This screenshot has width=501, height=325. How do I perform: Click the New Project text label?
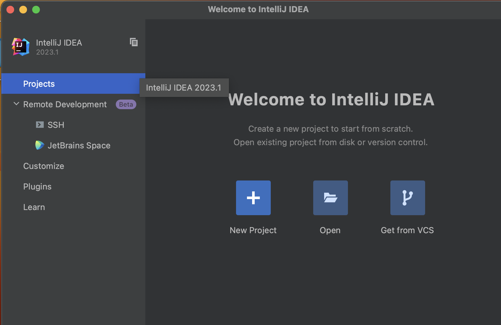253,230
